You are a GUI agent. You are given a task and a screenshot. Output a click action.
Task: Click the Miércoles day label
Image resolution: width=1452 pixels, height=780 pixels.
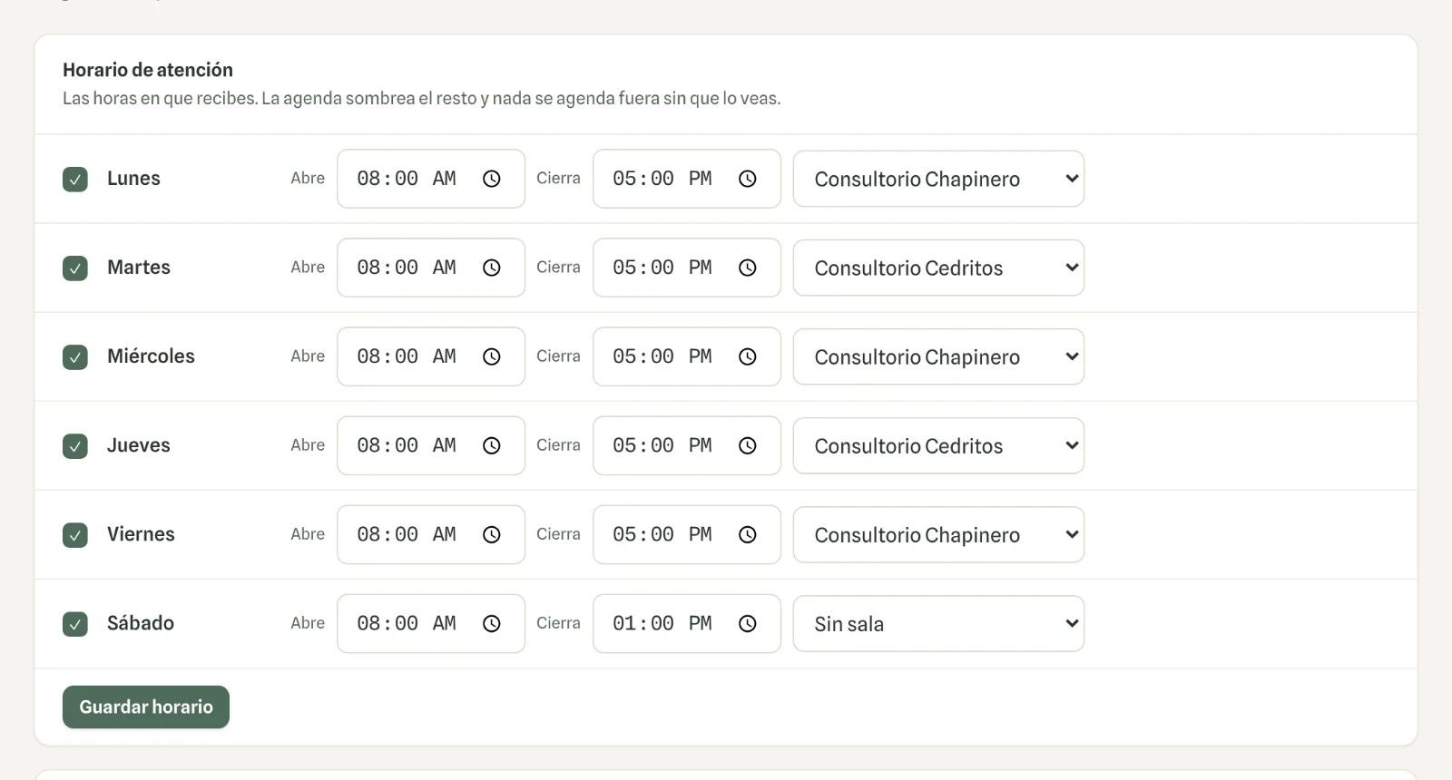tap(151, 356)
